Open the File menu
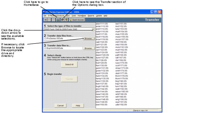The height and width of the screenshot is (113, 202). (x=45, y=16)
